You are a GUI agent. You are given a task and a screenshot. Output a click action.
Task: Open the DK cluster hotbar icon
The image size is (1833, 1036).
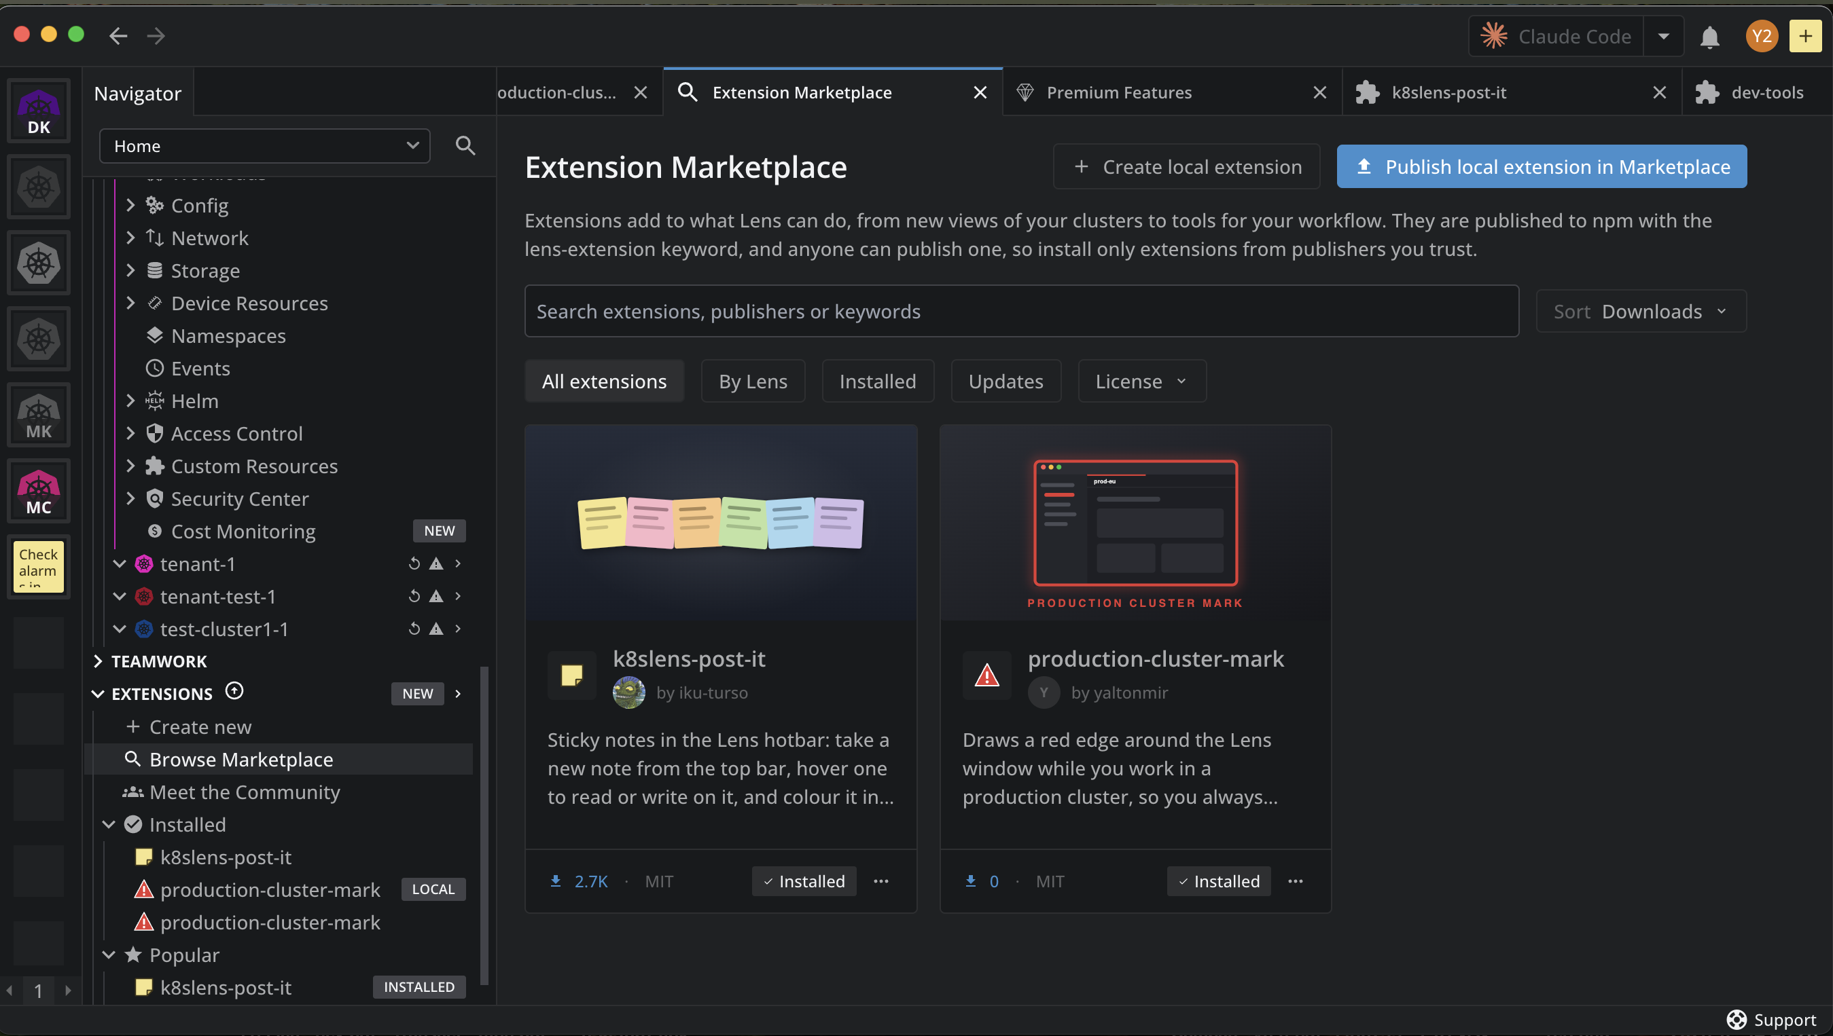point(39,112)
